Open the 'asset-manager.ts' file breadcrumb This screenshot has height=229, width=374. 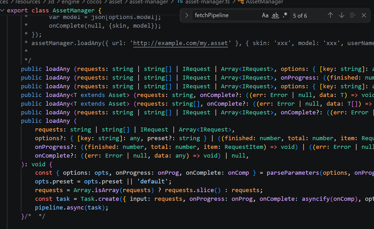click(207, 2)
